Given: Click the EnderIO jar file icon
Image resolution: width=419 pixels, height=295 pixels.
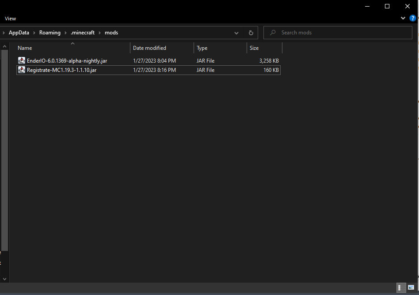Looking at the screenshot, I should pyautogui.click(x=22, y=60).
